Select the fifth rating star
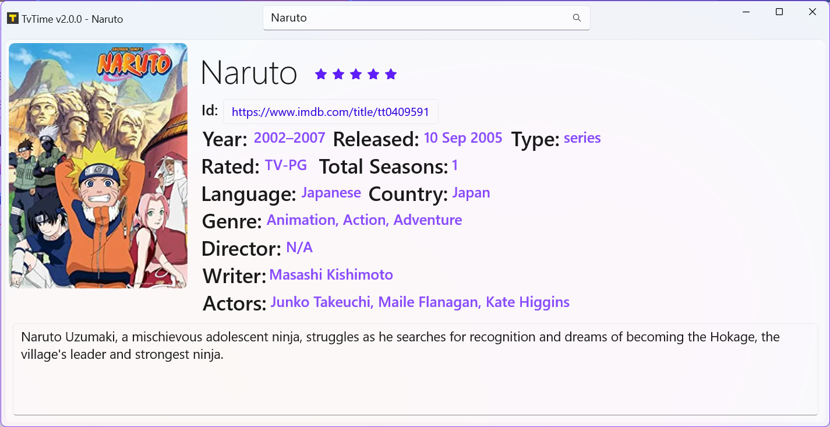This screenshot has height=427, width=830. (391, 74)
